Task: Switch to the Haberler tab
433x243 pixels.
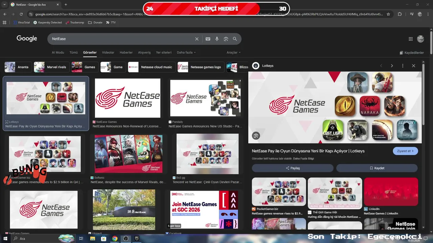Action: (126, 53)
